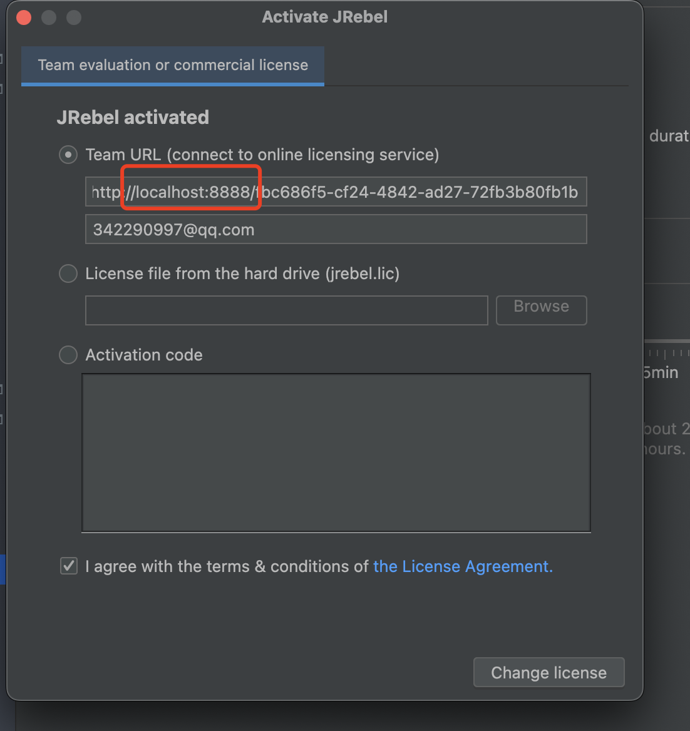Click the grey minimize window button
This screenshot has height=731, width=690.
49,18
